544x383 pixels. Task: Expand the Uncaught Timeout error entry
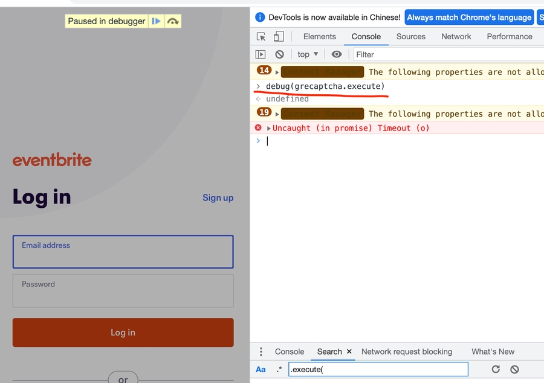tap(269, 128)
